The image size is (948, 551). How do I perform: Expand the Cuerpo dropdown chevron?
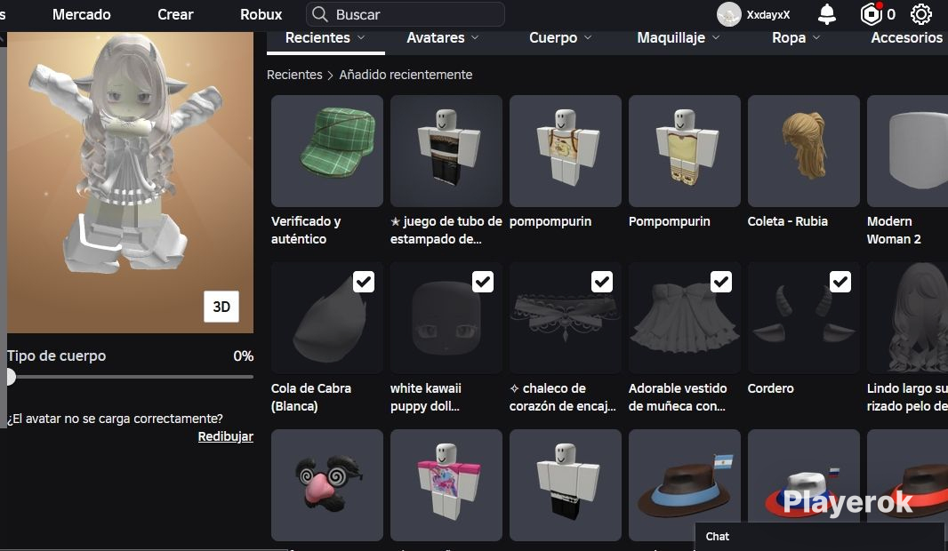[588, 37]
